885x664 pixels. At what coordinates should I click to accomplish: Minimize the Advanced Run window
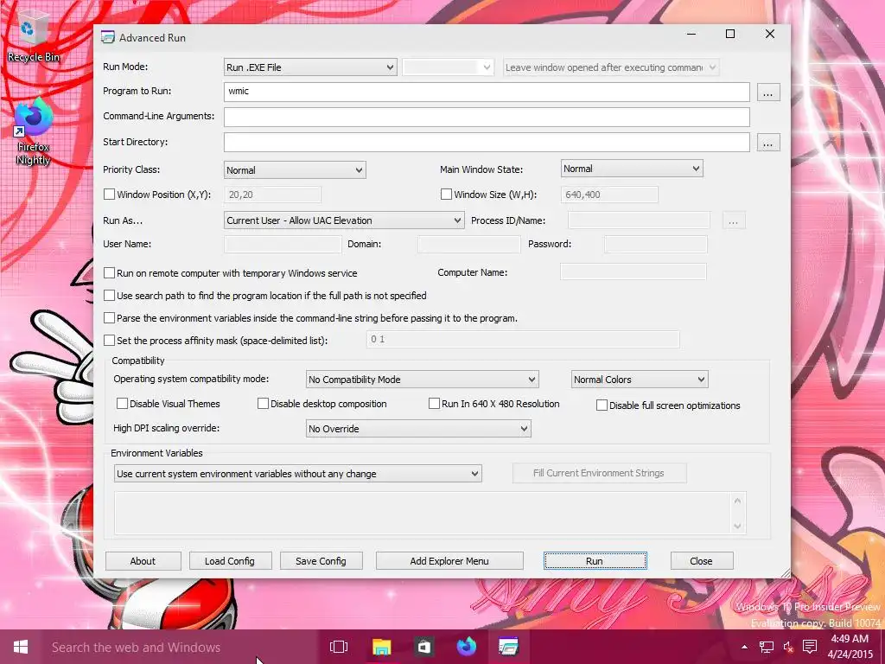(x=691, y=34)
